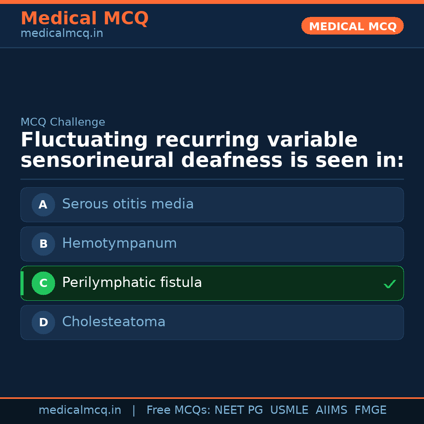
Task: Click the green C option circle
Action: pyautogui.click(x=43, y=283)
